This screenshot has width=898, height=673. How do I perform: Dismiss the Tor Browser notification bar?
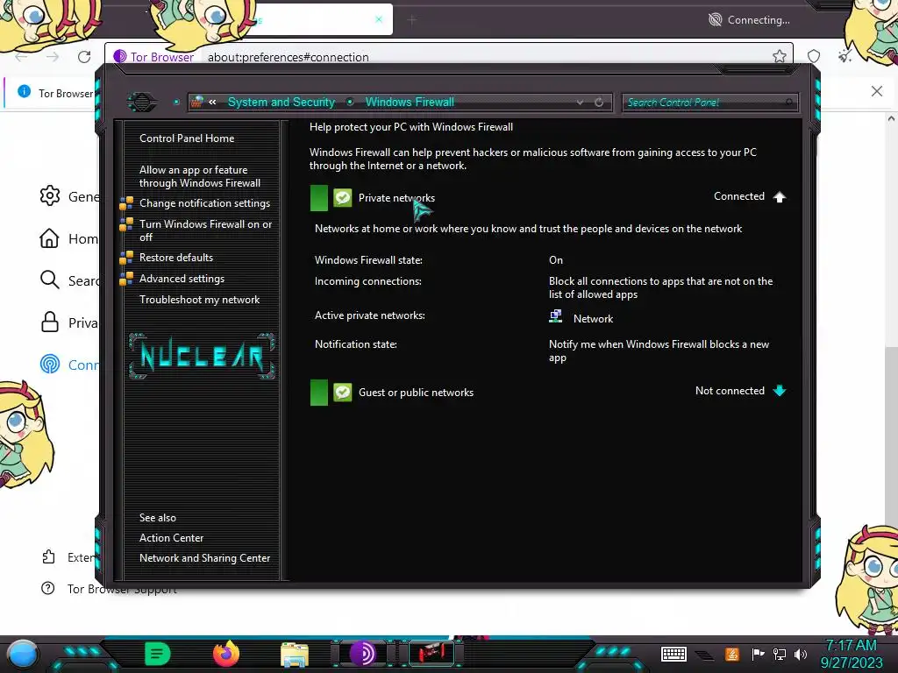tap(877, 91)
